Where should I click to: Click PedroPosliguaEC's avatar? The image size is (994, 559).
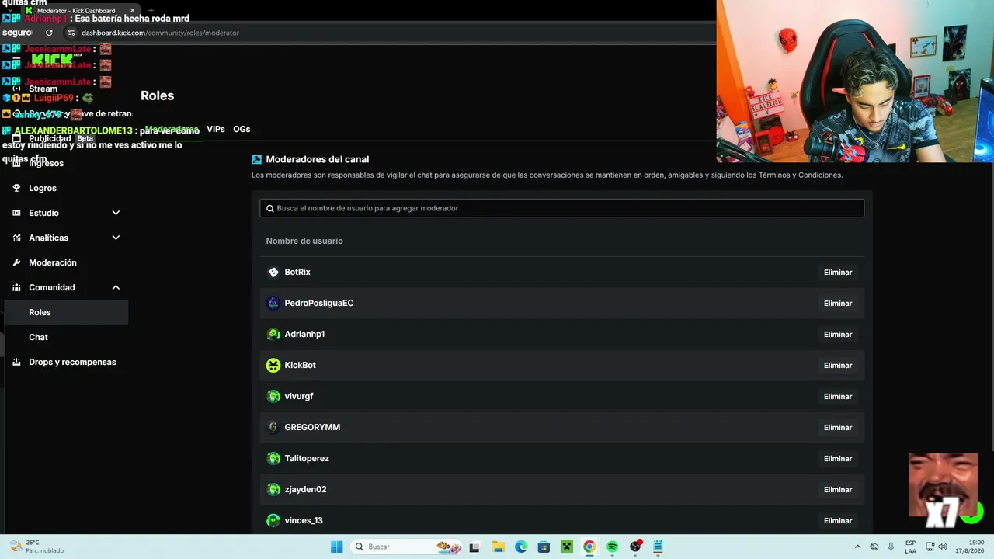[273, 303]
